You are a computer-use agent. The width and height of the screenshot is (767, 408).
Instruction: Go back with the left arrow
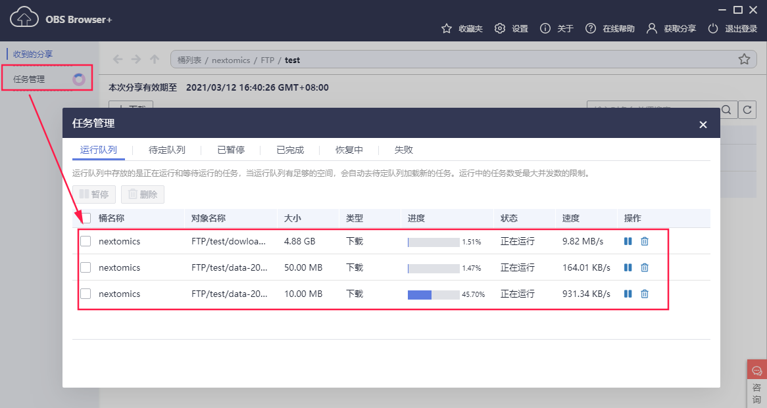click(117, 60)
